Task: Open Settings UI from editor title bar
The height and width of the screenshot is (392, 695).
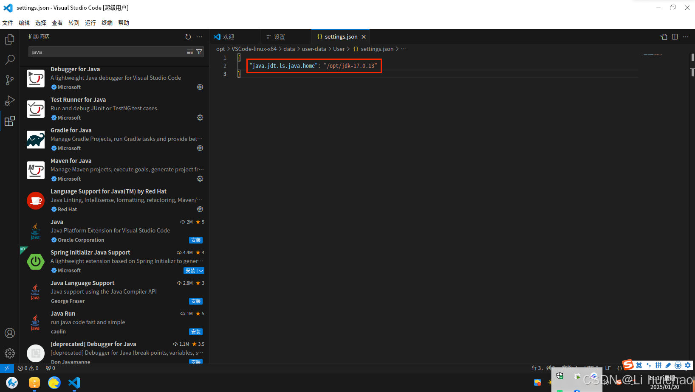Action: coord(664,37)
